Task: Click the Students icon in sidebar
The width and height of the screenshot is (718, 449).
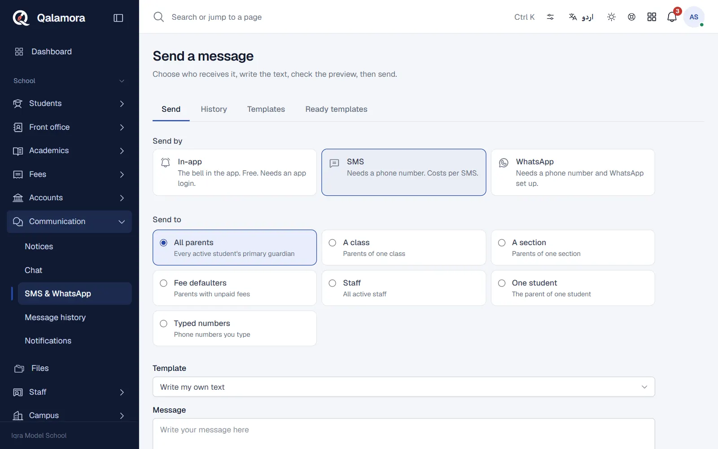Action: [18, 104]
